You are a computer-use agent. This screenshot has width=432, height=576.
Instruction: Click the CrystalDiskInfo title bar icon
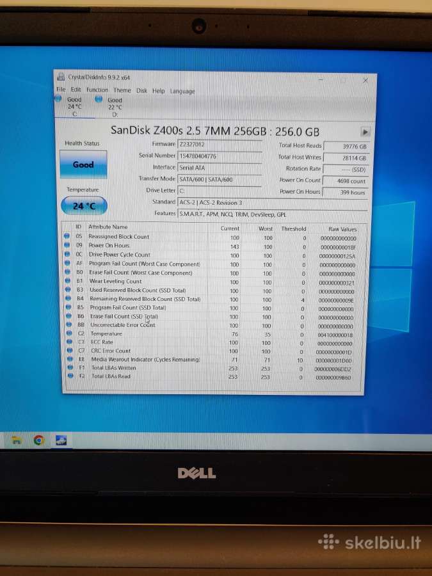[x=61, y=77]
